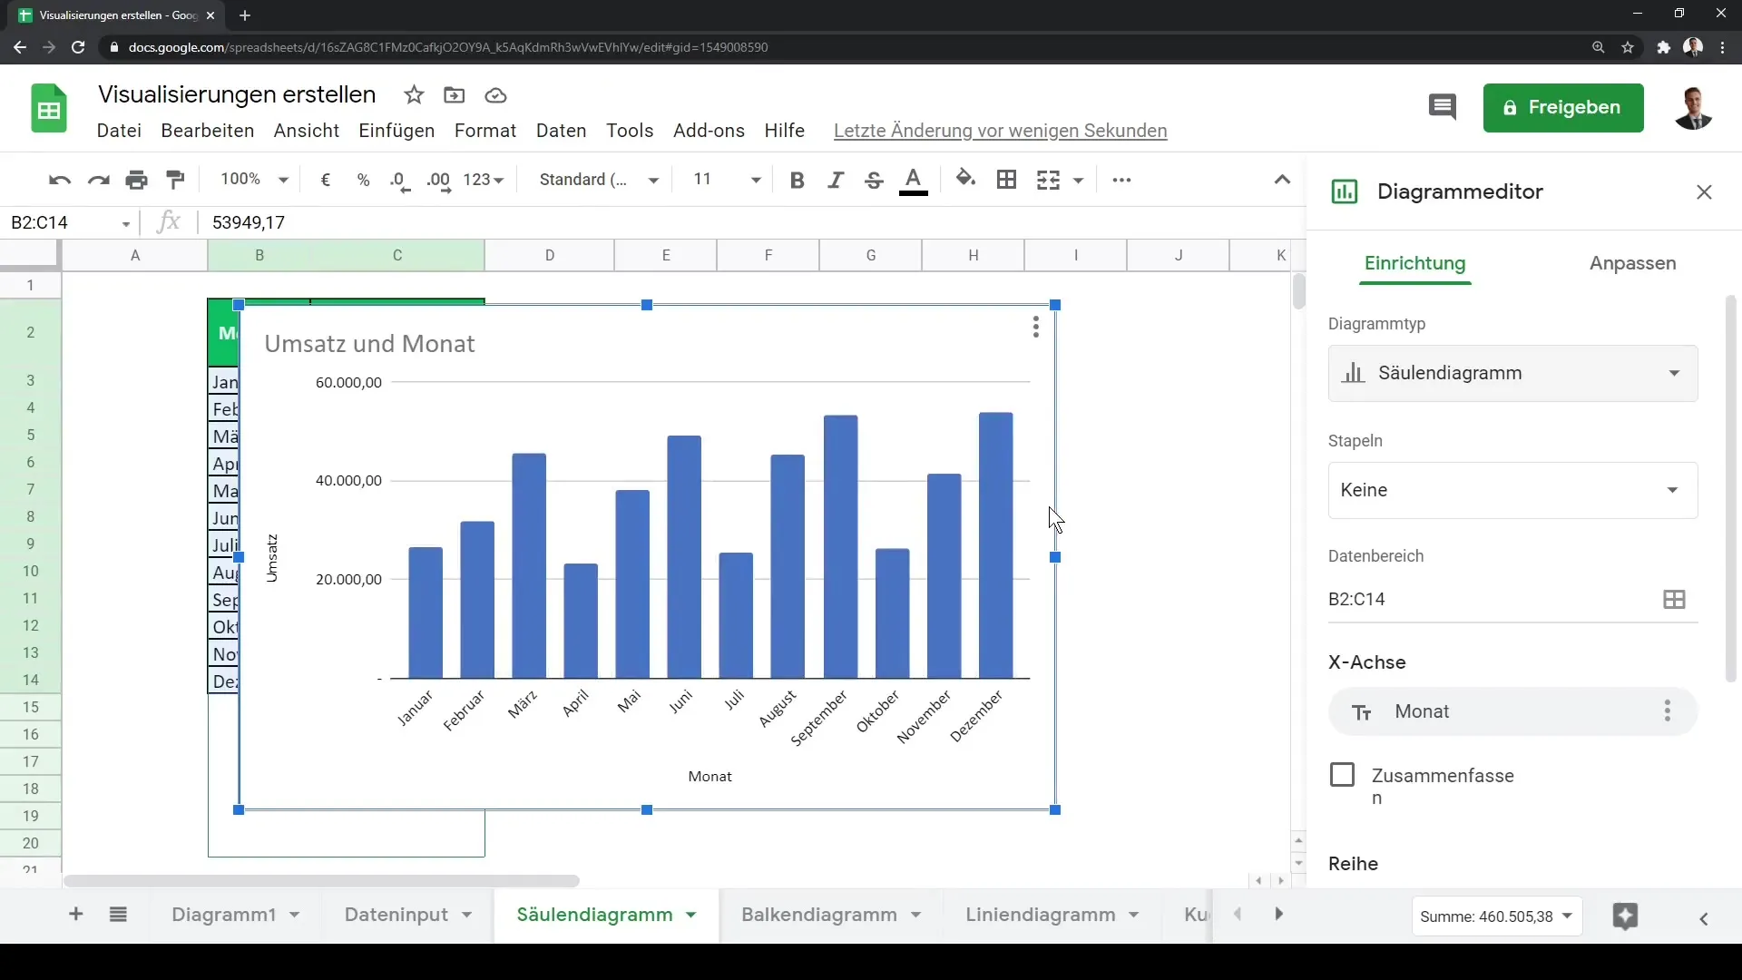Viewport: 1742px width, 980px height.
Task: Star the document Visualisierungen erstellen
Action: 414,94
